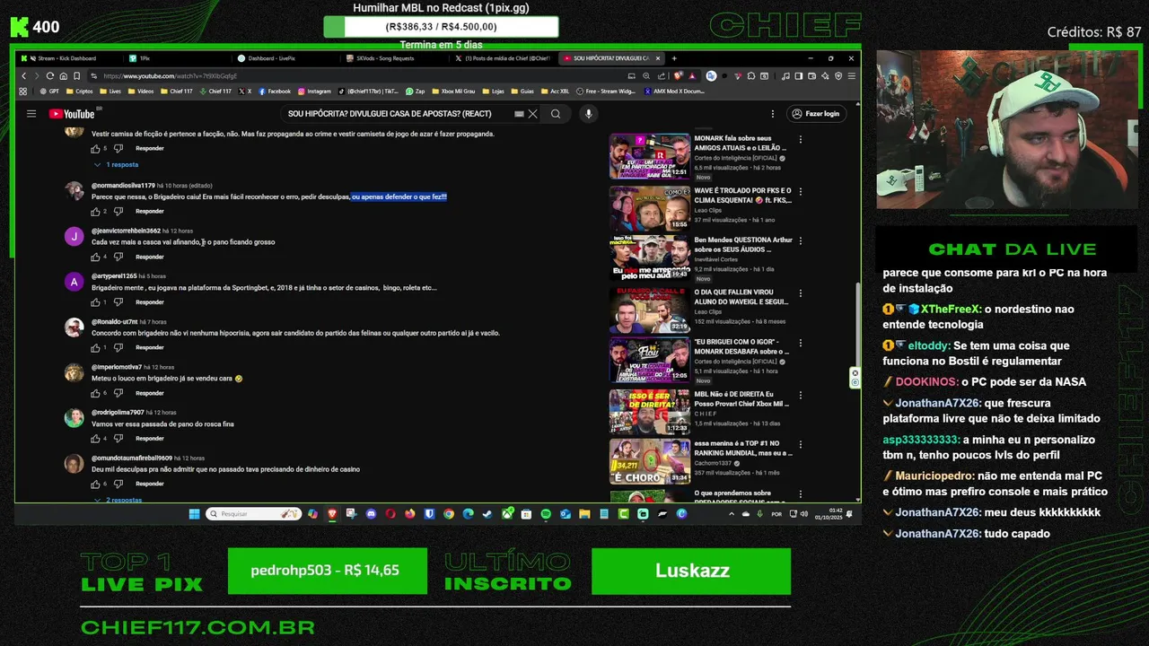Open Firefox from the taskbar

pos(410,514)
